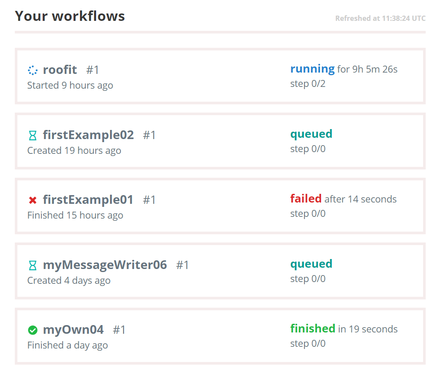Click the Your workflows heading
Image resolution: width=437 pixels, height=372 pixels.
pos(70,16)
